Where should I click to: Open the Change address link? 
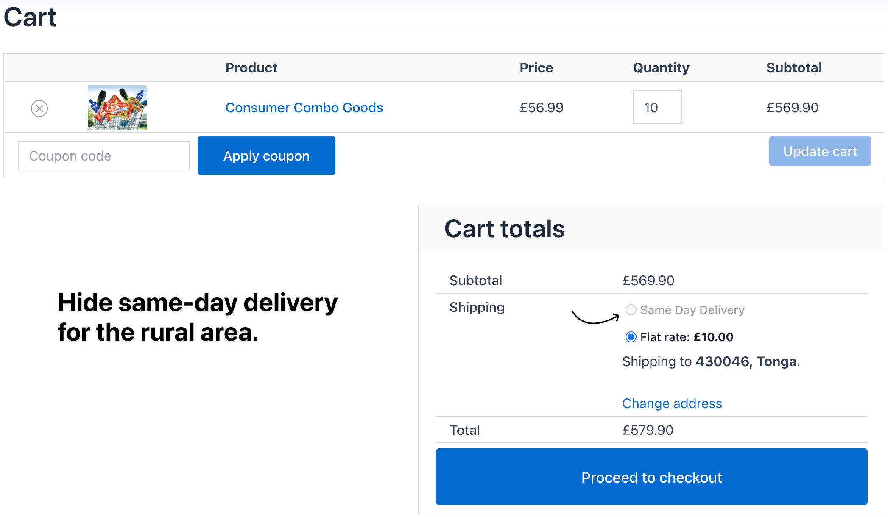672,403
